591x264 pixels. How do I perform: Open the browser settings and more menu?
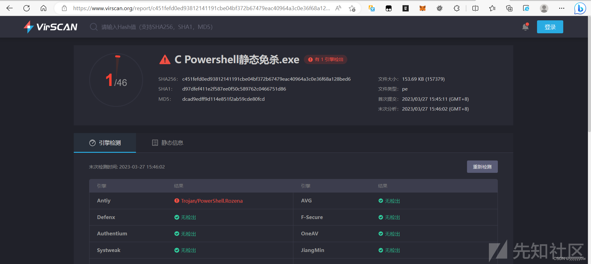click(562, 8)
